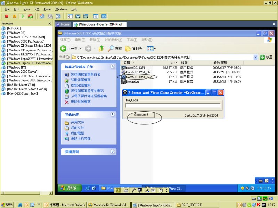This screenshot has width=278, height=208.
Task: Click 將這個檔案重新命名 rename link
Action: click(x=85, y=75)
